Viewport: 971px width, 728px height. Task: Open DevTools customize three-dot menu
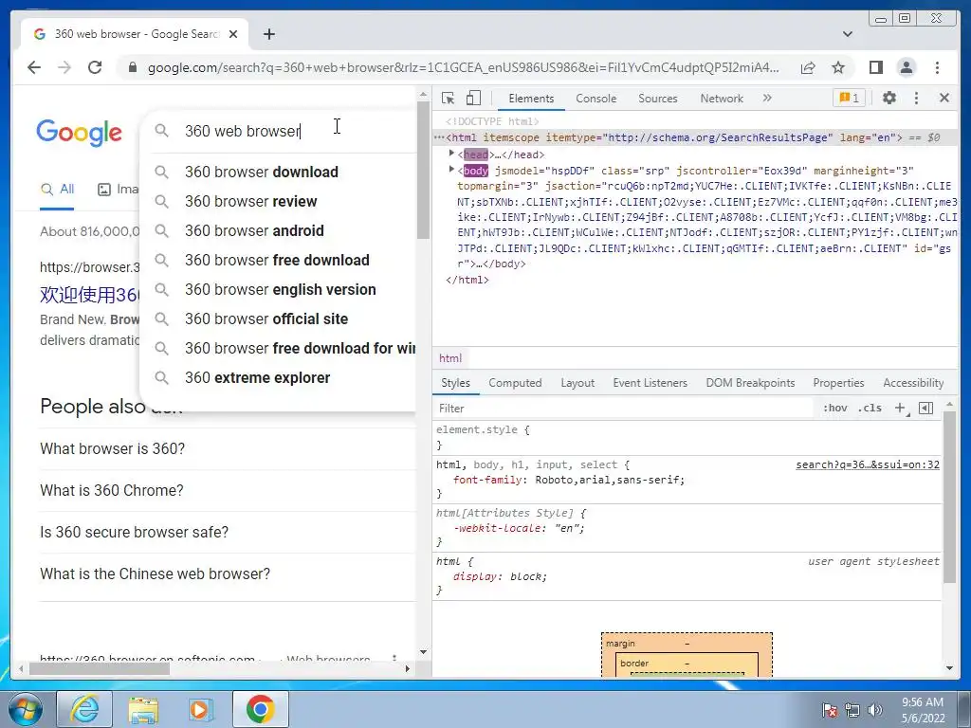(x=917, y=98)
